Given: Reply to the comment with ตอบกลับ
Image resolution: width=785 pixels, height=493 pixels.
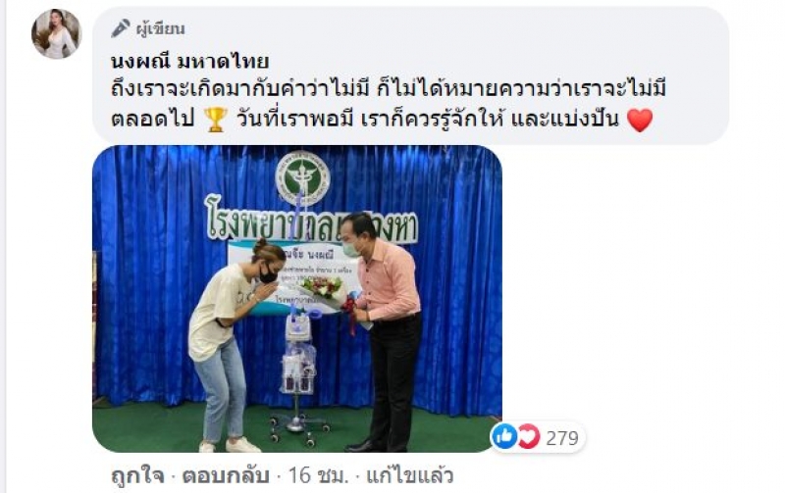Looking at the screenshot, I should click(x=226, y=475).
